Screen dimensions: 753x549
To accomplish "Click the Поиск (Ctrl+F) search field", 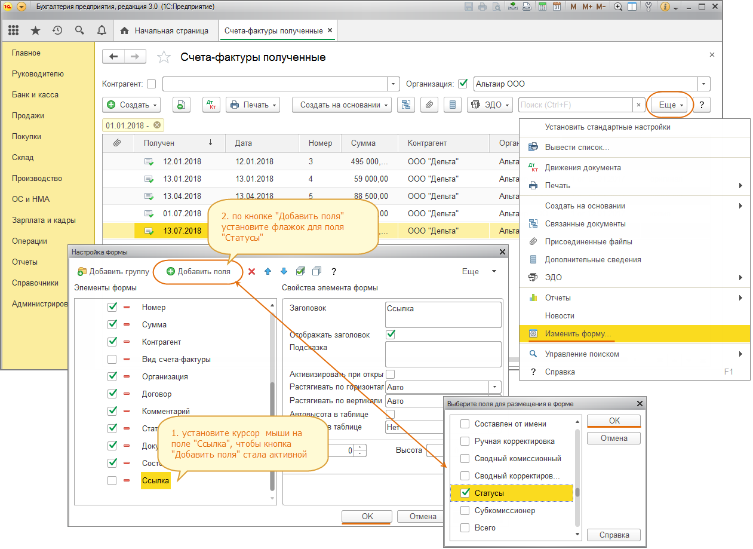I will click(576, 105).
